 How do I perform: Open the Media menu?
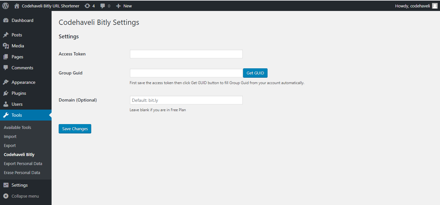click(x=18, y=46)
